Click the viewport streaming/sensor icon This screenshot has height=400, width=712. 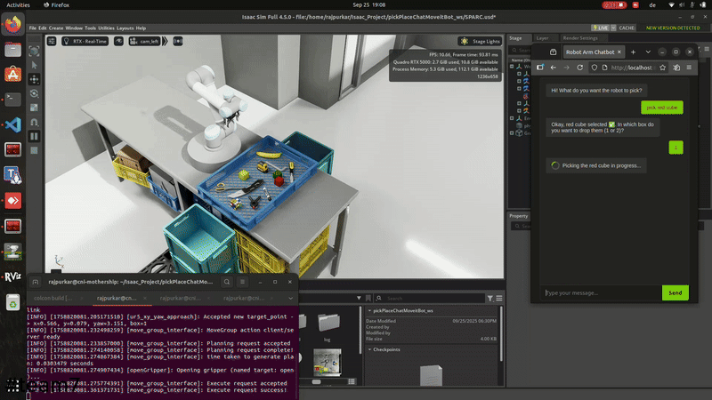(x=177, y=41)
